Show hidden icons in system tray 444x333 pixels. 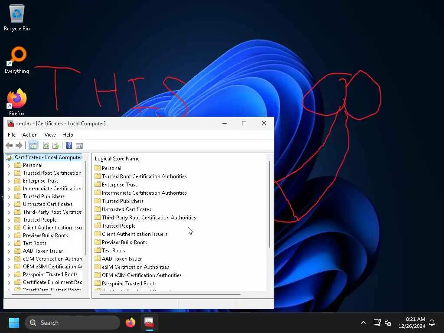[363, 323]
